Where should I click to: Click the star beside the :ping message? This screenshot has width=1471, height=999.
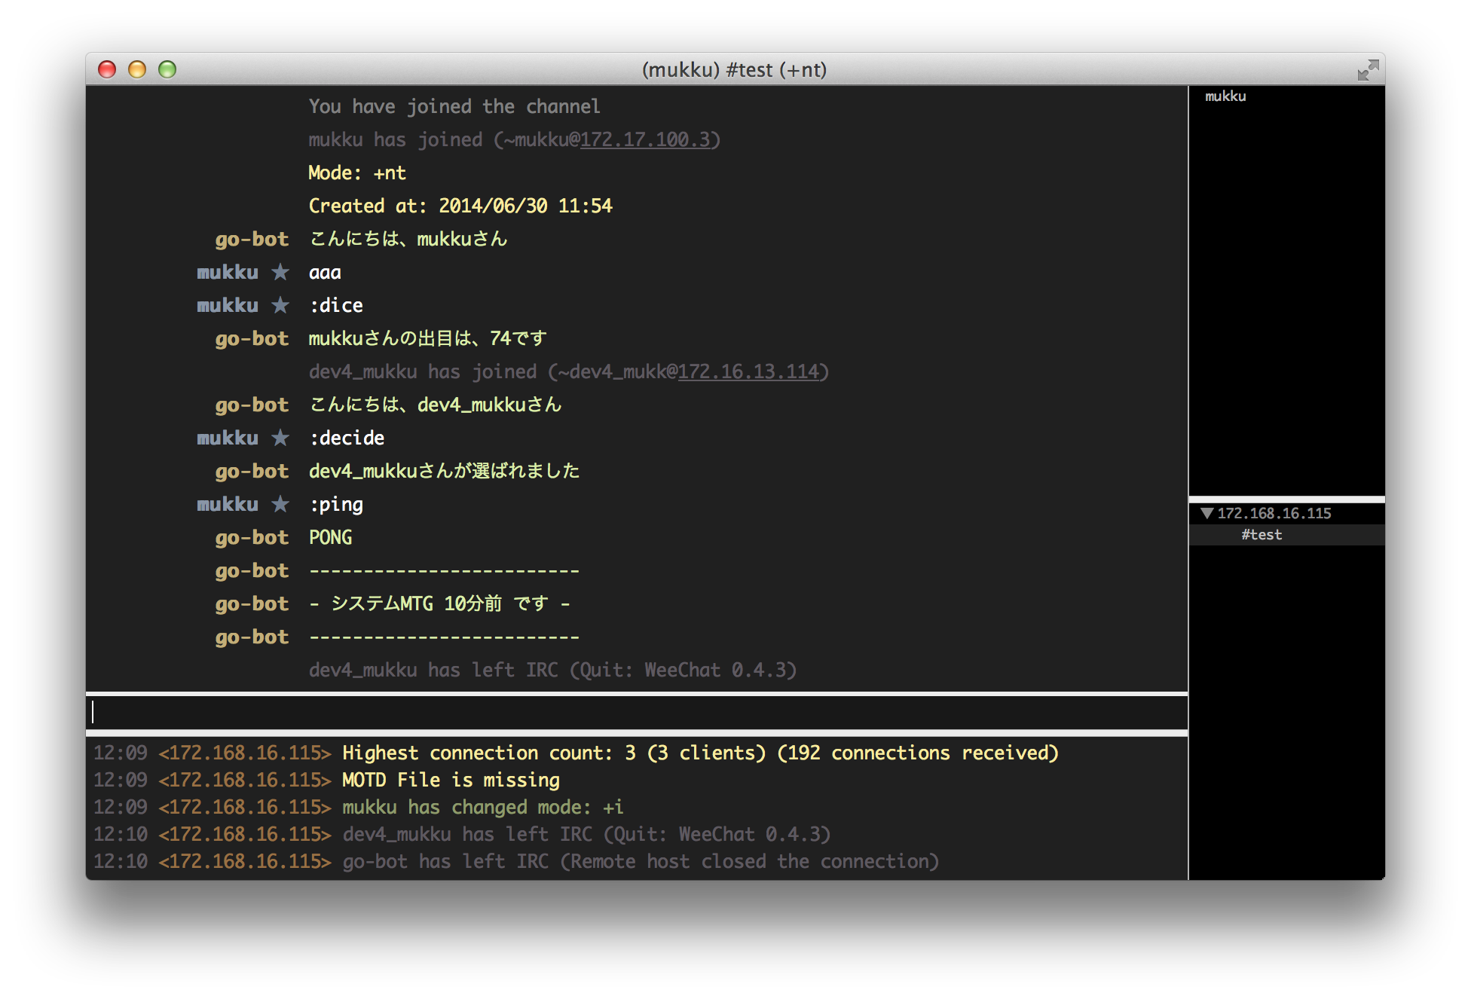(280, 504)
